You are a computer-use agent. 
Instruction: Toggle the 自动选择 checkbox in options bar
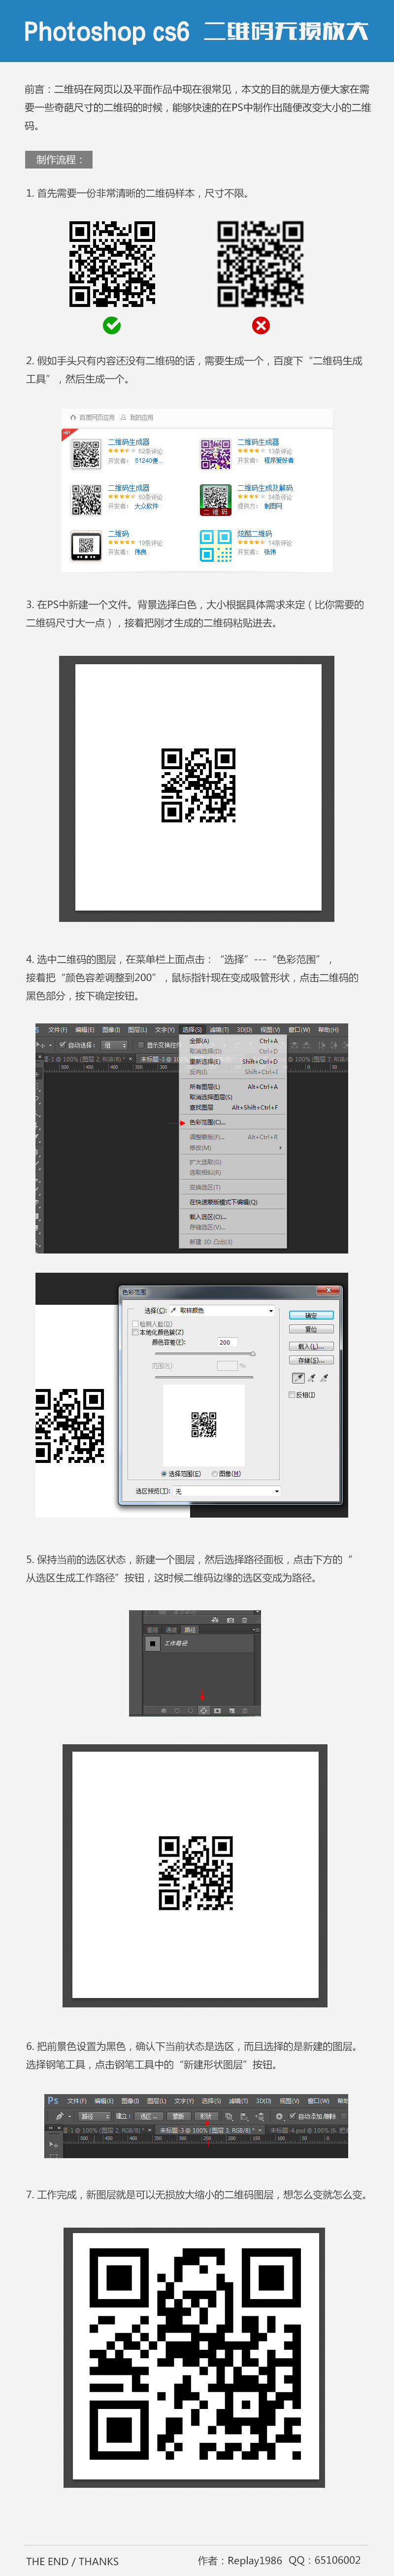coord(62,1045)
